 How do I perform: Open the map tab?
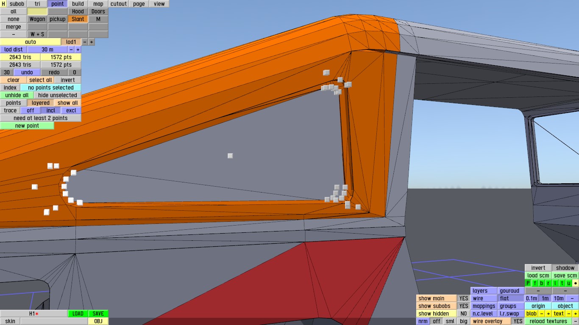tap(98, 4)
